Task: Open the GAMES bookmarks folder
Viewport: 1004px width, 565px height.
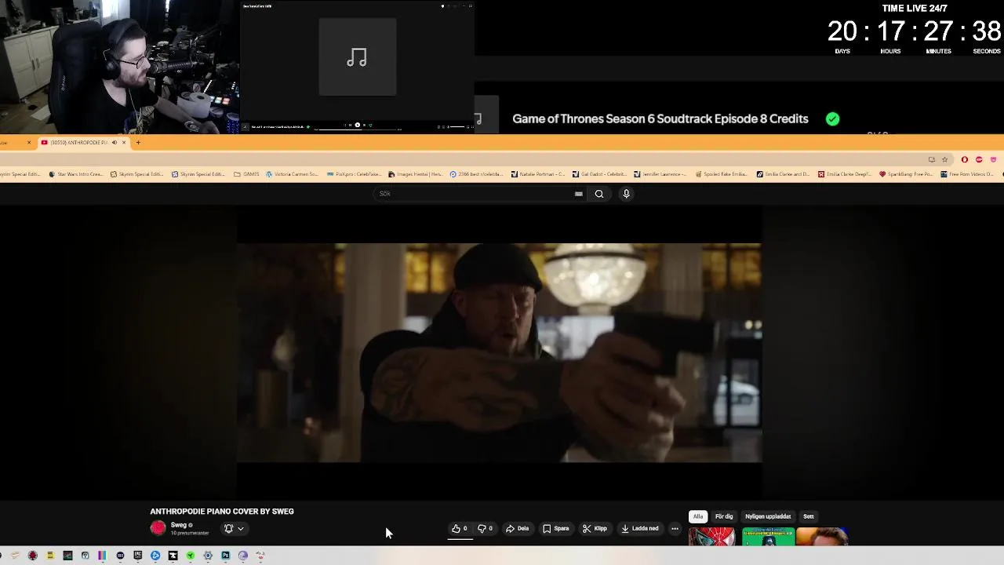Action: point(246,174)
